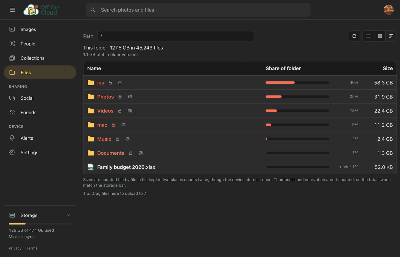Toggle the lock icon on ios row
This screenshot has height=257, width=400.
[110, 82]
